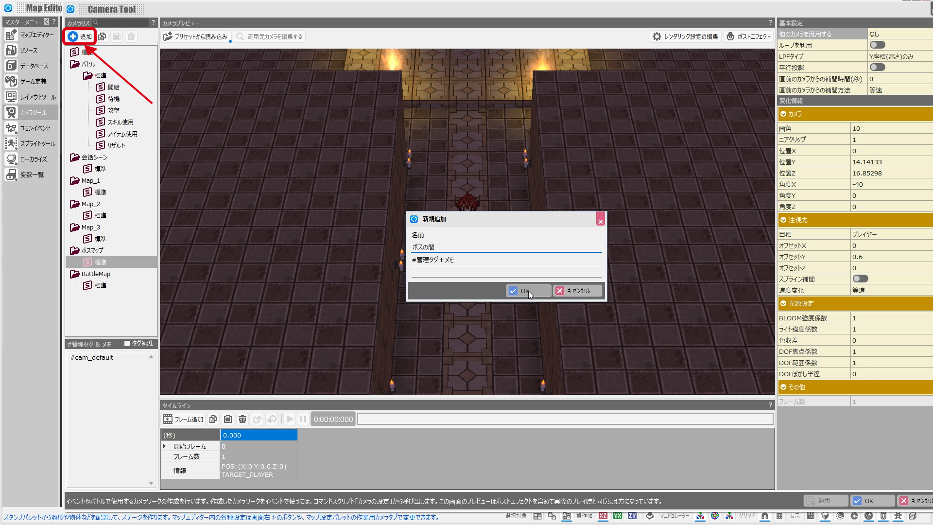The width and height of the screenshot is (933, 525).
Task: Click the timeline scrub bar
Action: click(x=565, y=419)
